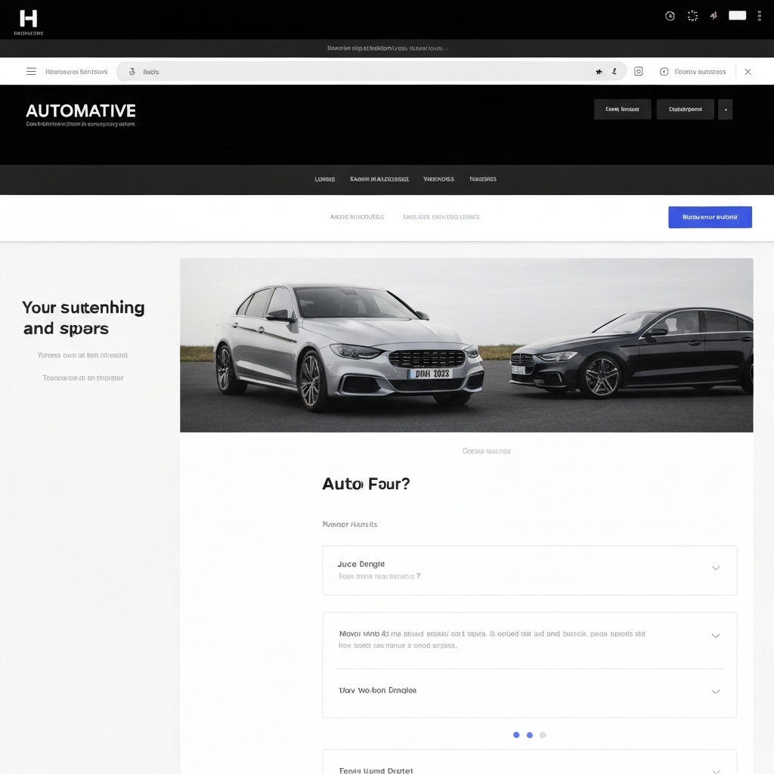Select the third gray carousel dot
774x774 pixels.
pos(543,735)
